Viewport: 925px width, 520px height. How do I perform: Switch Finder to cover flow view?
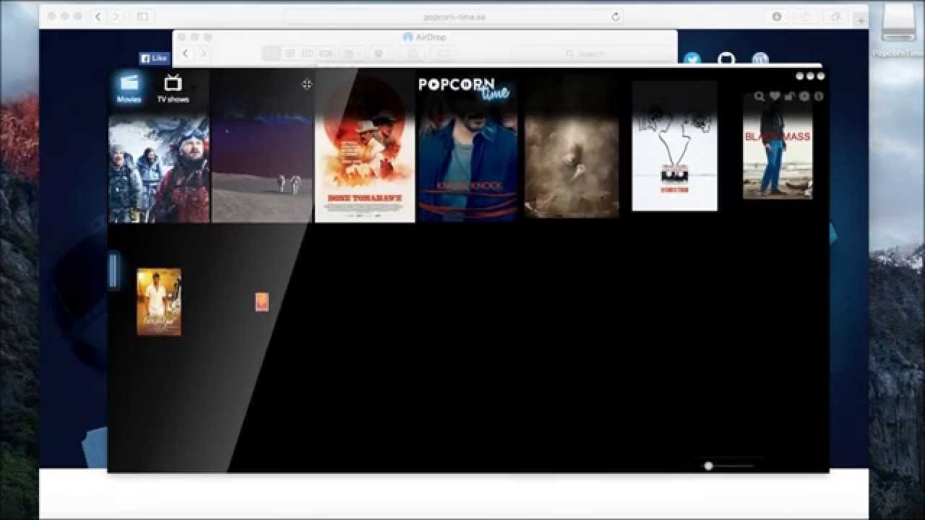click(326, 53)
